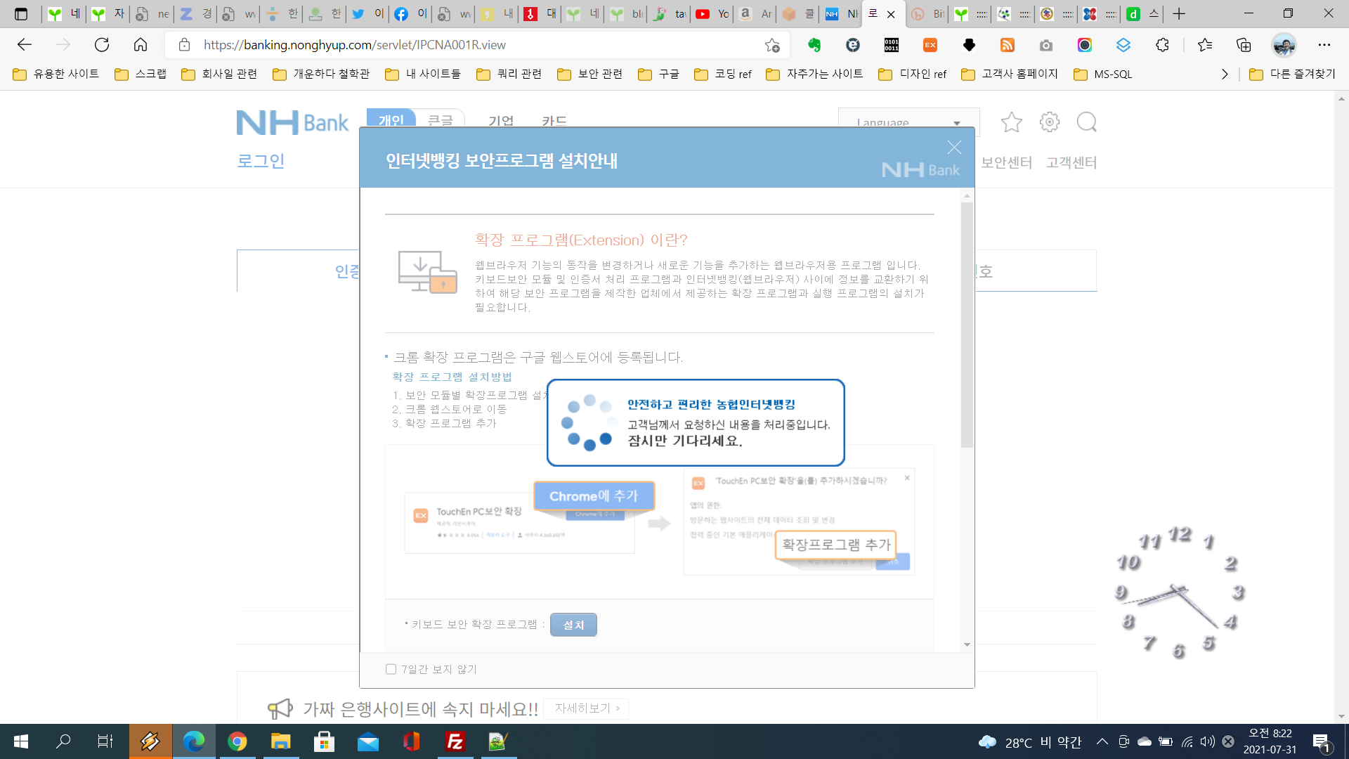
Task: Click the search magnifier on NH Bank header
Action: [x=1087, y=122]
